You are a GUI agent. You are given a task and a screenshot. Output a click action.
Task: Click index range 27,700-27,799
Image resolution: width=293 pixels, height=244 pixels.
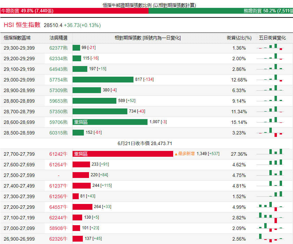(19, 154)
